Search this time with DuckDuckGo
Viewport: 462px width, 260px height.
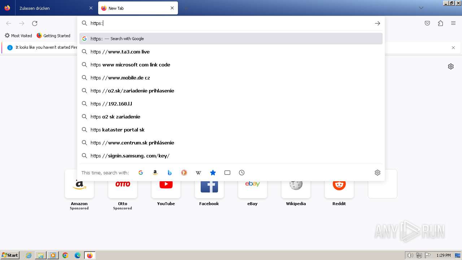coord(184,173)
